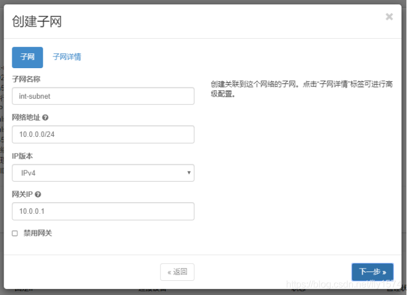Click the IP版本 label
Image resolution: width=407 pixels, height=295 pixels.
(x=22, y=156)
